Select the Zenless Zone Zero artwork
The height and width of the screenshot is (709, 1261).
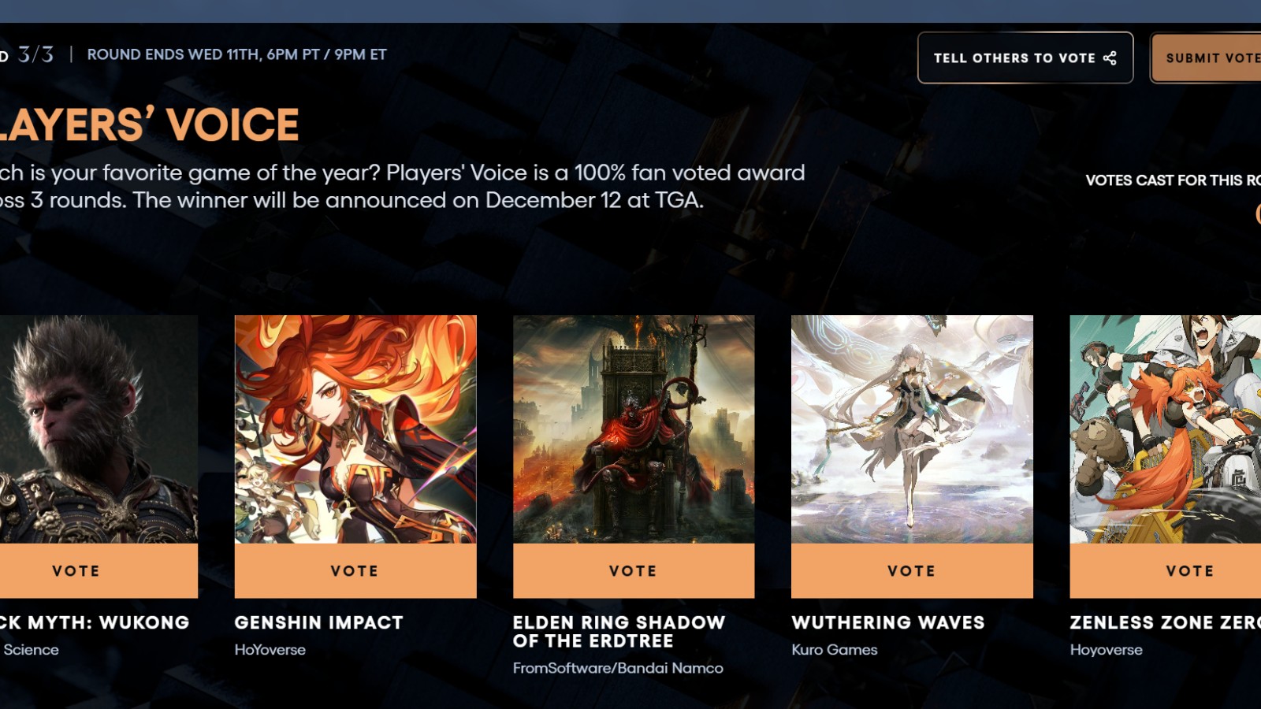point(1166,429)
